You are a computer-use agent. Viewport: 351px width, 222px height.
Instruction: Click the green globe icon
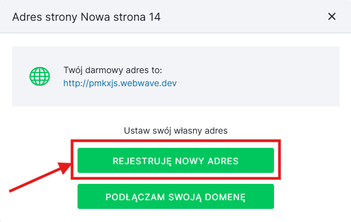pyautogui.click(x=39, y=77)
